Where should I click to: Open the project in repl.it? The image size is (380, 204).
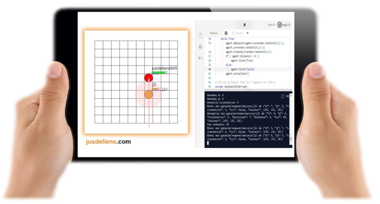(x=279, y=25)
